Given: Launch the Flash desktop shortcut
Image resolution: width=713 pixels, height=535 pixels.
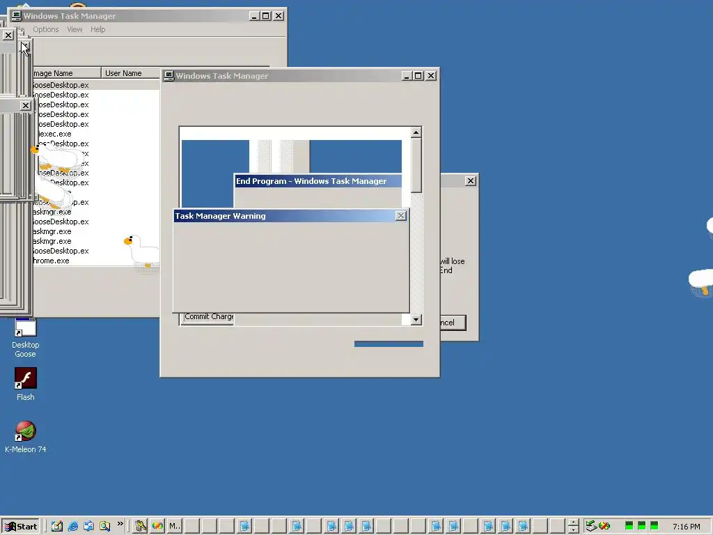Looking at the screenshot, I should click(26, 385).
